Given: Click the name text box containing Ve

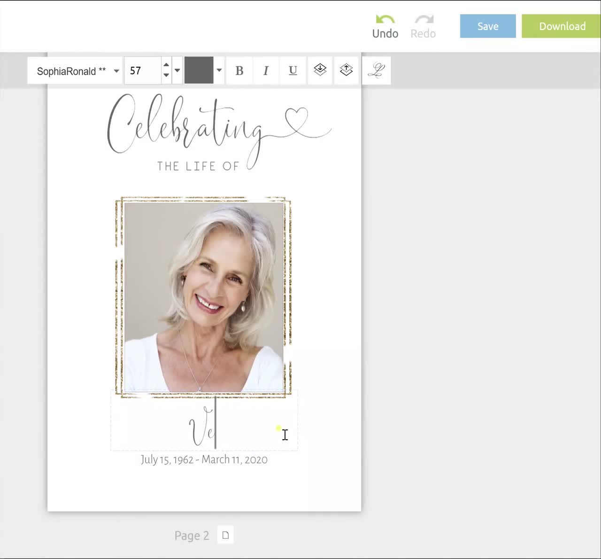Looking at the screenshot, I should [x=204, y=420].
